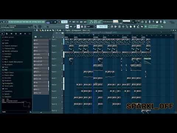Viewport: 177px width, 133px height.
Task: Click the metronome icon in top toolbar
Action: pyautogui.click(x=70, y=22)
